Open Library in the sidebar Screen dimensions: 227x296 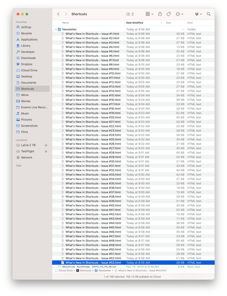tap(32, 46)
